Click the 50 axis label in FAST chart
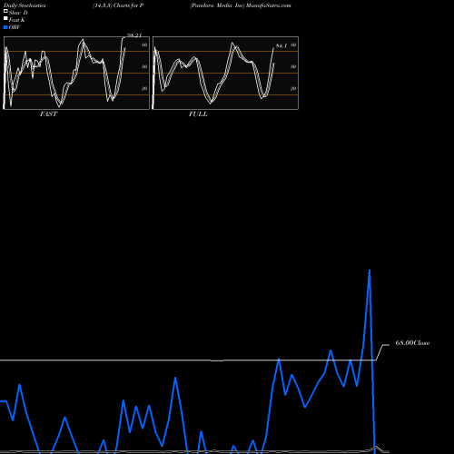 pyautogui.click(x=144, y=66)
